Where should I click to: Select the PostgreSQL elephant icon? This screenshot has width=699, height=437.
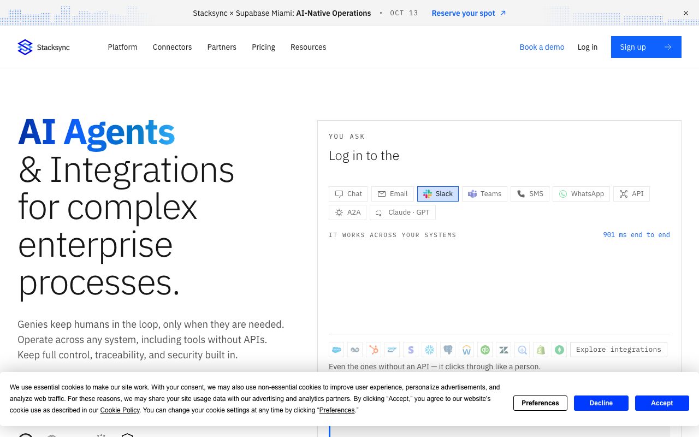click(448, 350)
